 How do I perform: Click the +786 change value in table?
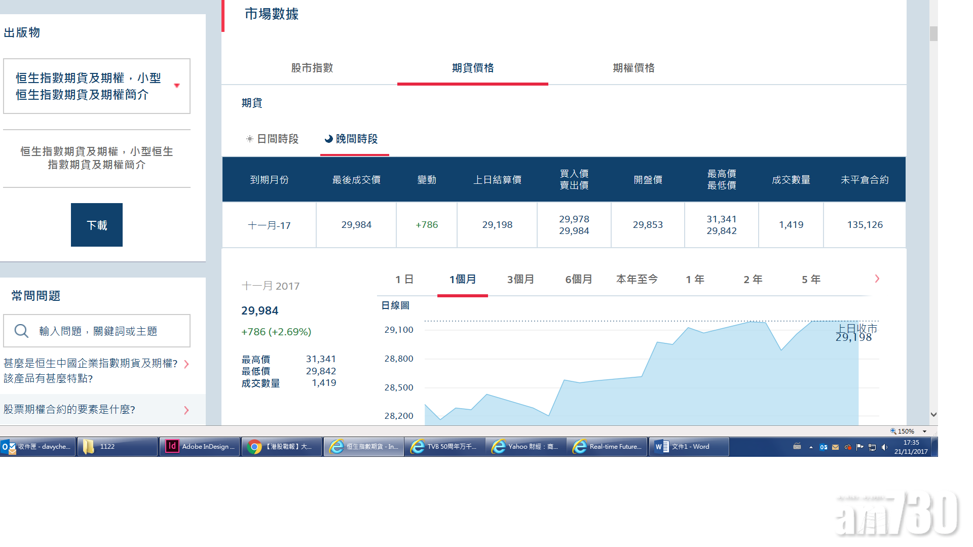427,224
